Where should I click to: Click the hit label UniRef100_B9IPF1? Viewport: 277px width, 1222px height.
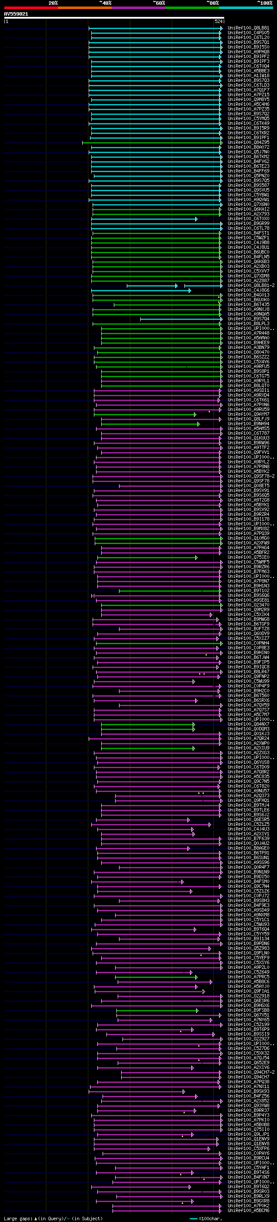tap(248, 137)
